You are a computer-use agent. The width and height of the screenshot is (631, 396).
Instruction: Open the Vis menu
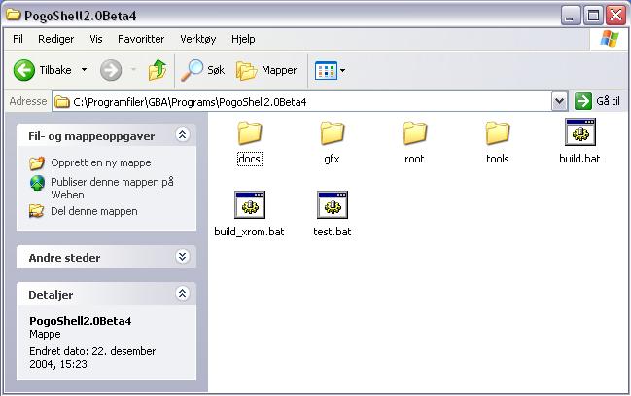tap(96, 39)
